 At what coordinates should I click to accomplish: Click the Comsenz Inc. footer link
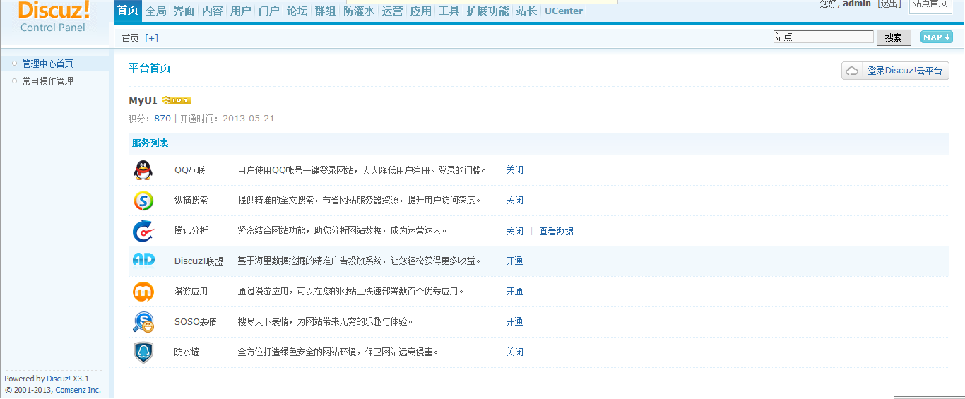[78, 390]
